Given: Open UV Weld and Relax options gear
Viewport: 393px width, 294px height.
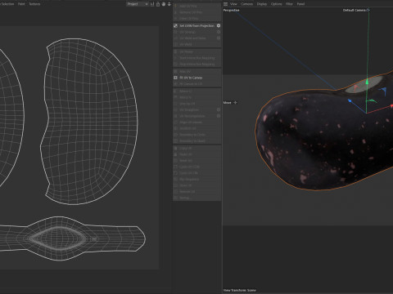Looking at the screenshot, I should click(x=219, y=38).
